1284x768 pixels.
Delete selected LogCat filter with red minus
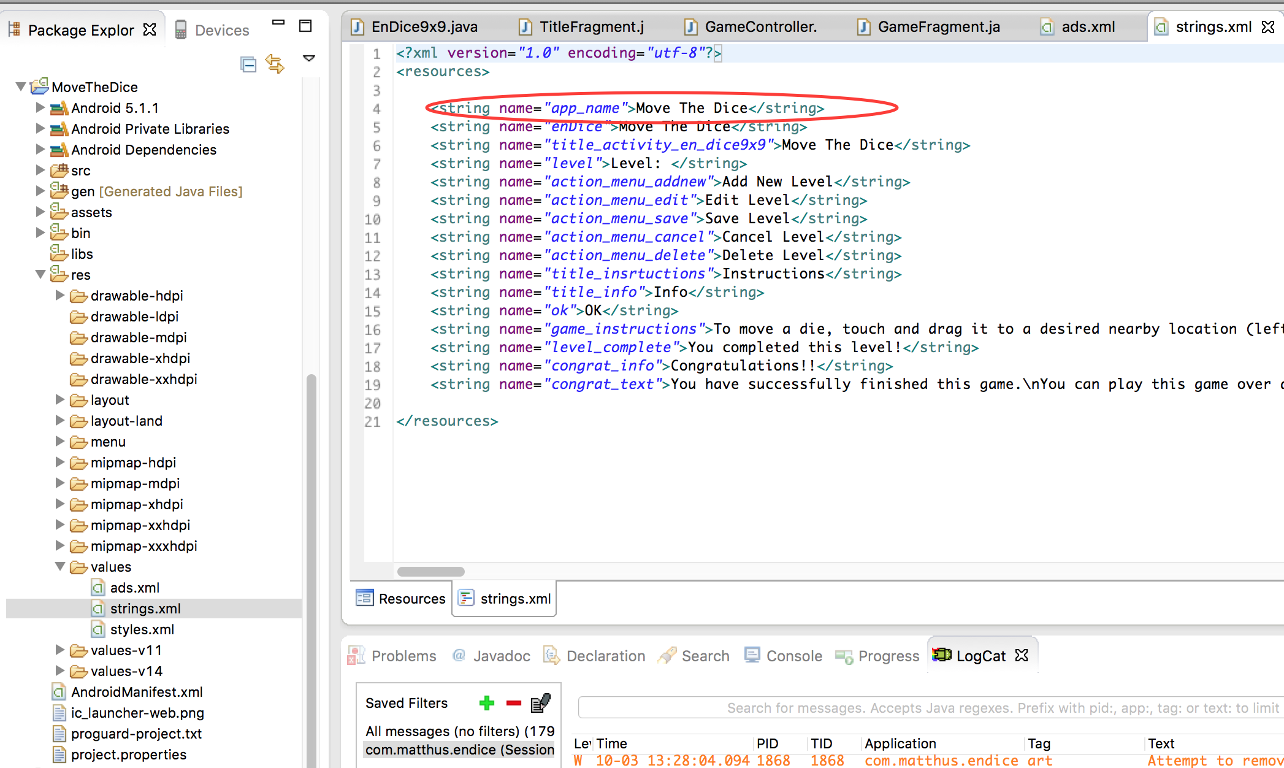(513, 703)
